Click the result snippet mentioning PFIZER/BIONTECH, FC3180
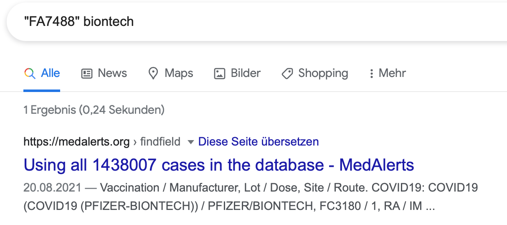Image resolution: width=507 pixels, height=225 pixels. pyautogui.click(x=251, y=197)
